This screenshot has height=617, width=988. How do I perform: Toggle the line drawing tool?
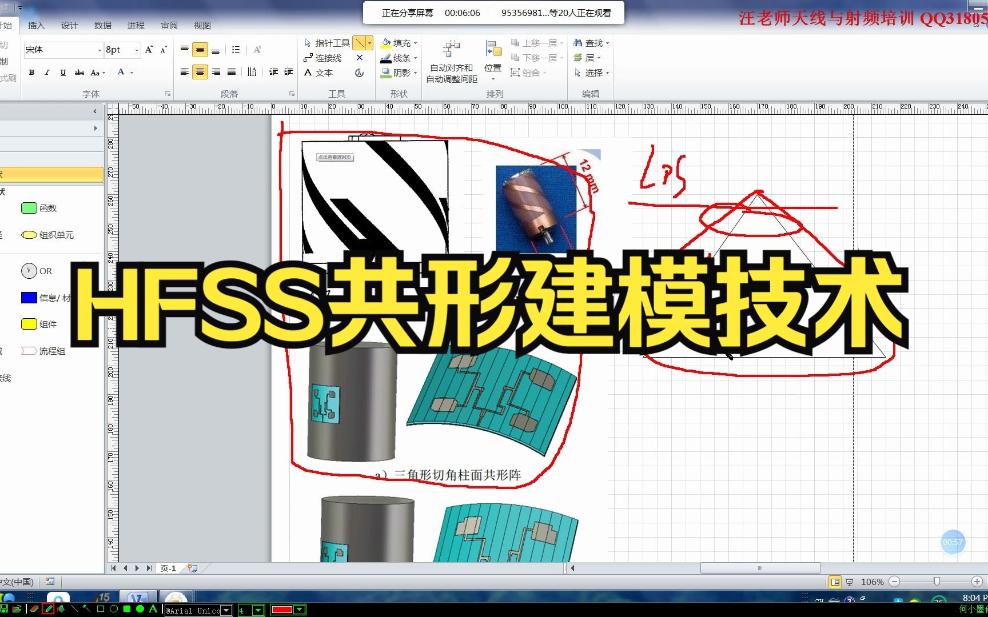(358, 43)
